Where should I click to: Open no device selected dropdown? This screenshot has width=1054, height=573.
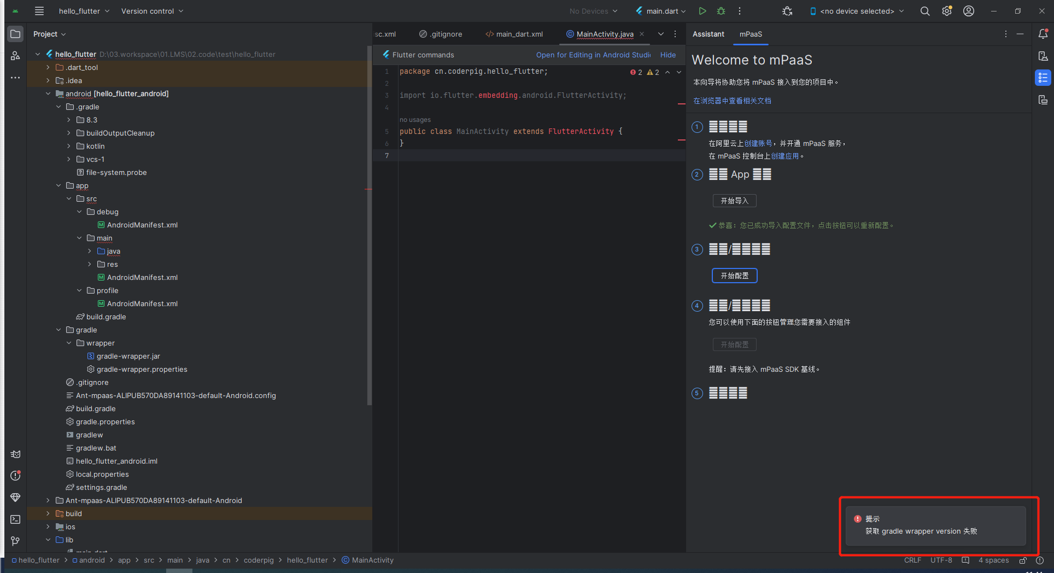click(857, 11)
